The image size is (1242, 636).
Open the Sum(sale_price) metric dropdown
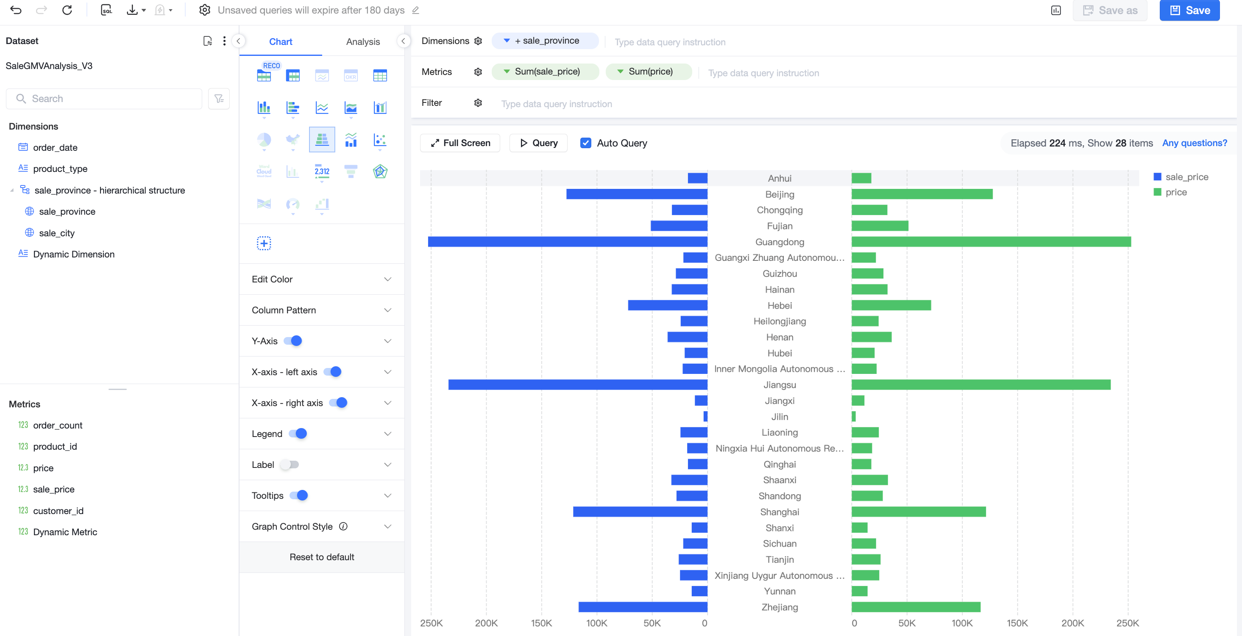506,72
